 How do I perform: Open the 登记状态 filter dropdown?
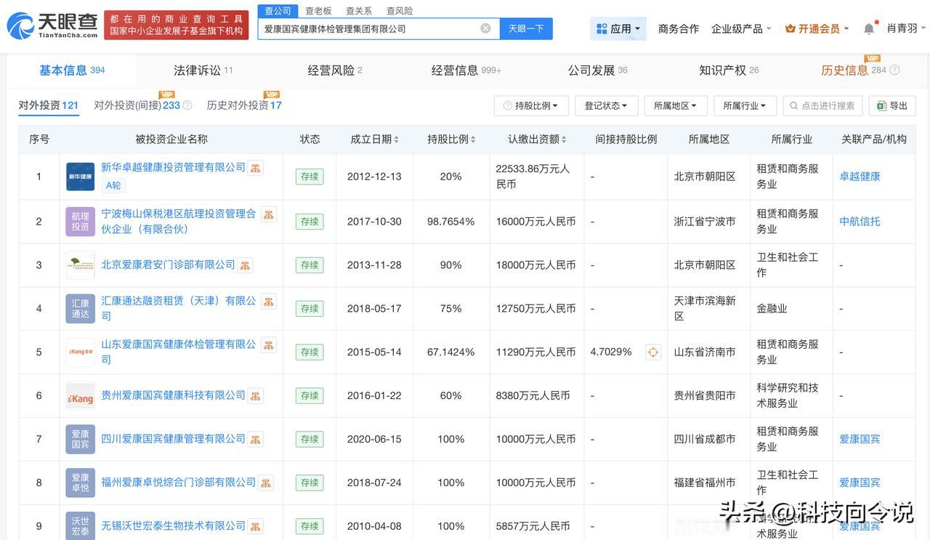point(606,105)
